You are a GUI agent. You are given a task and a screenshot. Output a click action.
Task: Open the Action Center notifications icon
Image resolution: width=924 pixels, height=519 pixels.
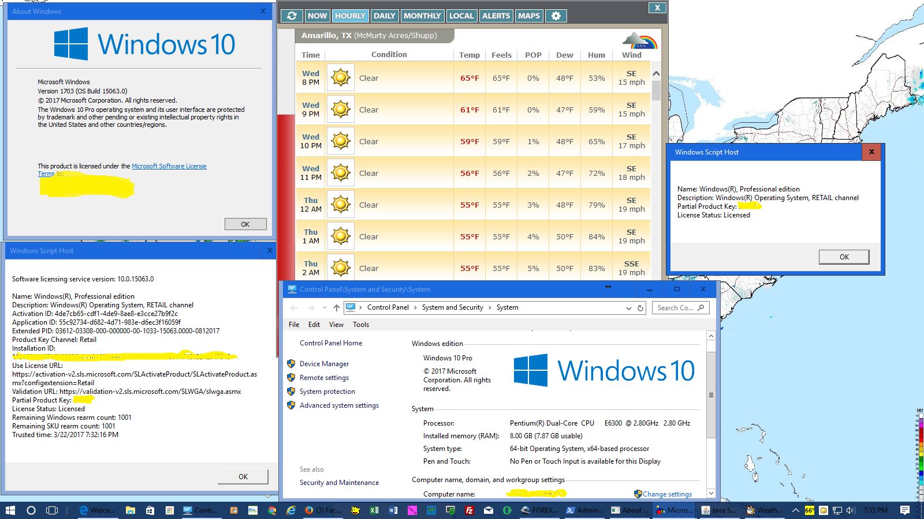tap(905, 510)
